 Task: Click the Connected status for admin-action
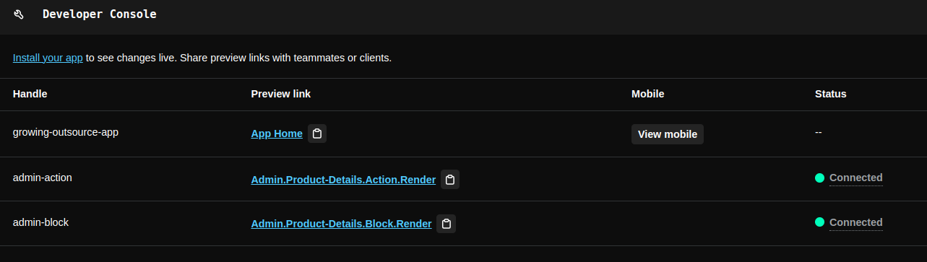[x=856, y=178]
